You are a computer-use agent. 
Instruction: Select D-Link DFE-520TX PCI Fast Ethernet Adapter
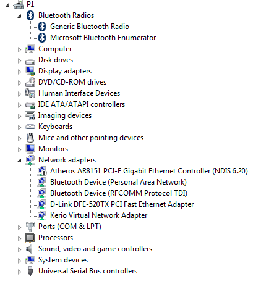(122, 204)
